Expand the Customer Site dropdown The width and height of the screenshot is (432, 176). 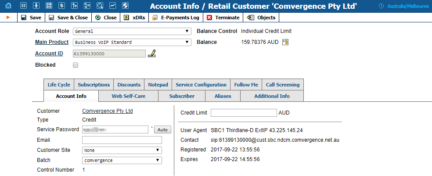coord(122,150)
